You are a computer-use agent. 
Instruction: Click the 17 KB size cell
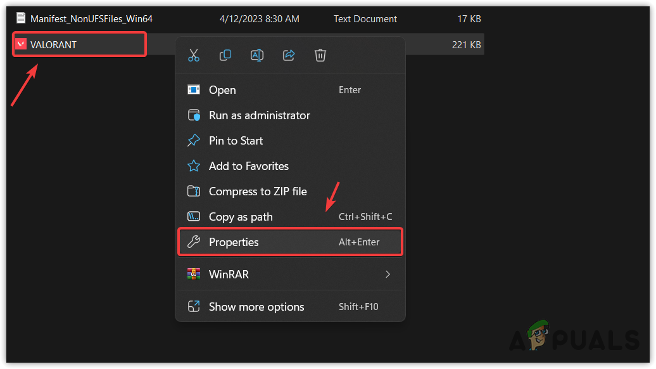[469, 19]
